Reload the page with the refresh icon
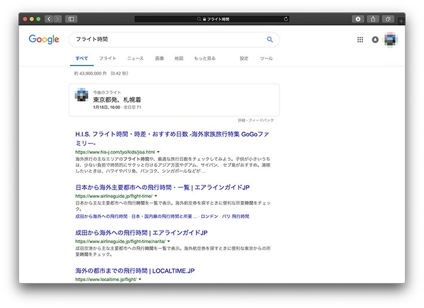 286,19
